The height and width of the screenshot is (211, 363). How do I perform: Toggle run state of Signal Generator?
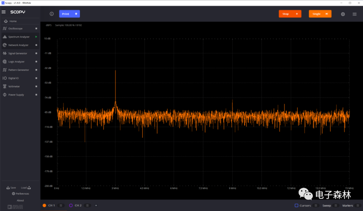[36, 53]
